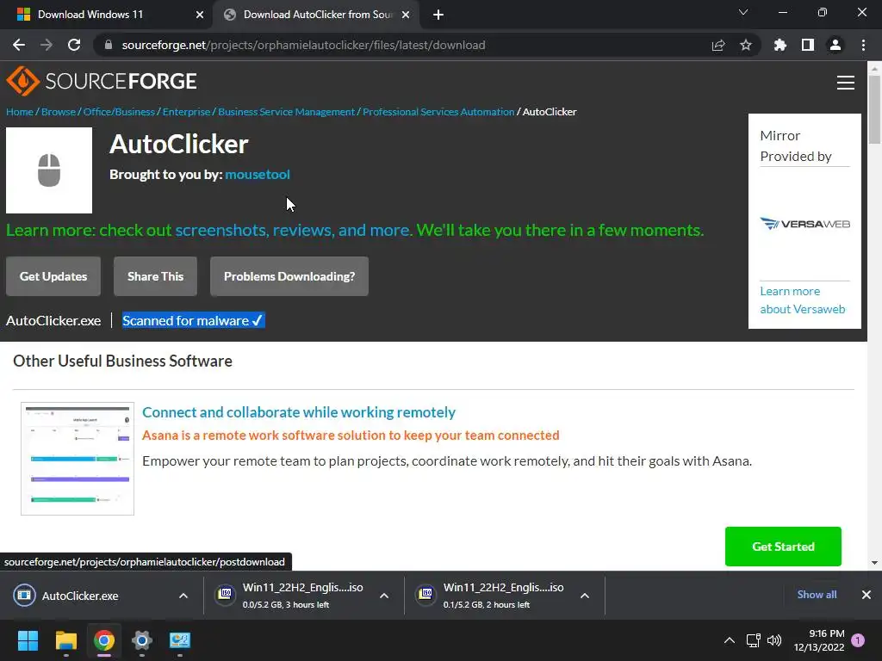The image size is (882, 661).
Task: Open tab search chevron in title bar
Action: (743, 12)
